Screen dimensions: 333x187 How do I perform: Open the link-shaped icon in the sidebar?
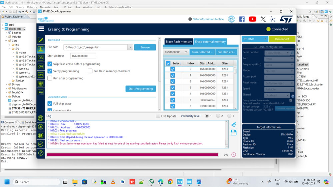41,144
